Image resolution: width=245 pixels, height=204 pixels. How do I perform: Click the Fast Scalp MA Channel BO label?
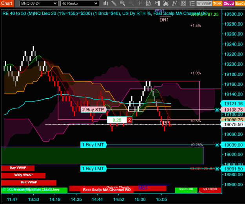click(107, 190)
